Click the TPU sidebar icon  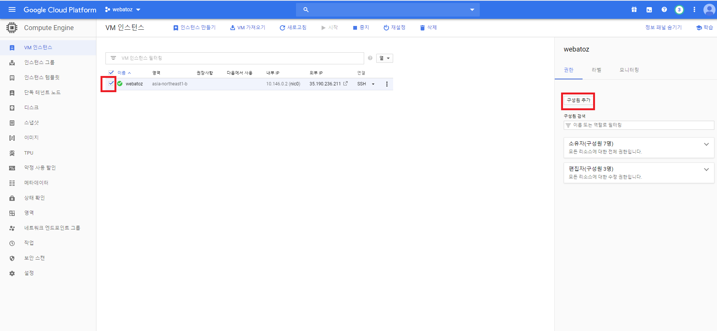pyautogui.click(x=12, y=153)
